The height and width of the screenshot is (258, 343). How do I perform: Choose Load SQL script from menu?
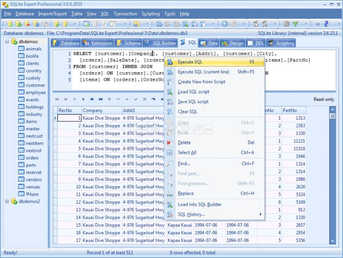click(214, 92)
